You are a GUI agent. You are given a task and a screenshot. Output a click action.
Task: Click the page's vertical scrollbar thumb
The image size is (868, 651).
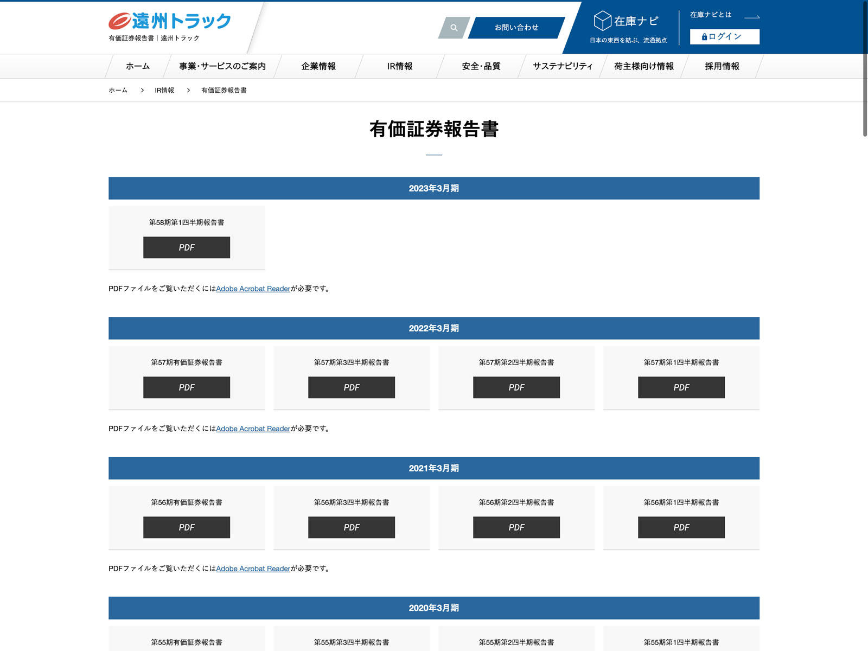[865, 68]
